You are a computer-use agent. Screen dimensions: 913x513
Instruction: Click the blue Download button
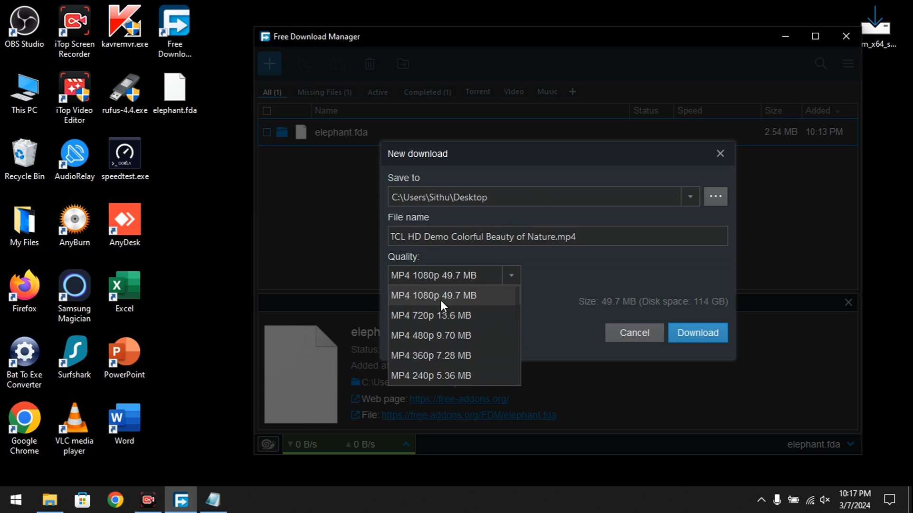(698, 332)
